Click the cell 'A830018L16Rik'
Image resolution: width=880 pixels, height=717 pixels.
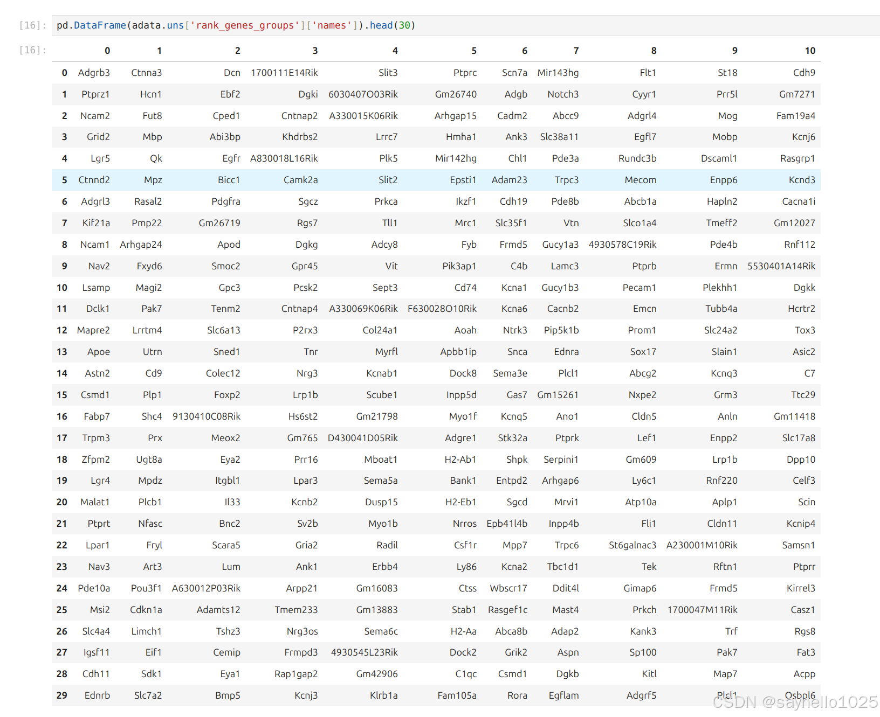coord(284,158)
